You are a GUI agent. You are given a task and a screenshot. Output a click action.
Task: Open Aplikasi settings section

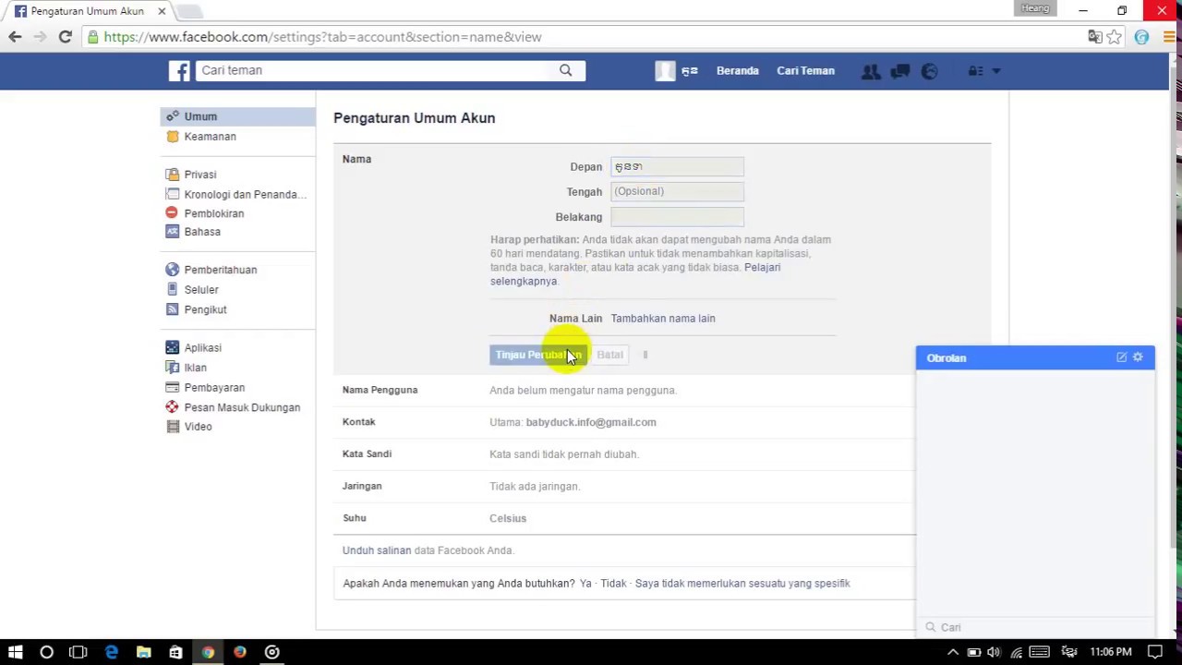tap(202, 348)
